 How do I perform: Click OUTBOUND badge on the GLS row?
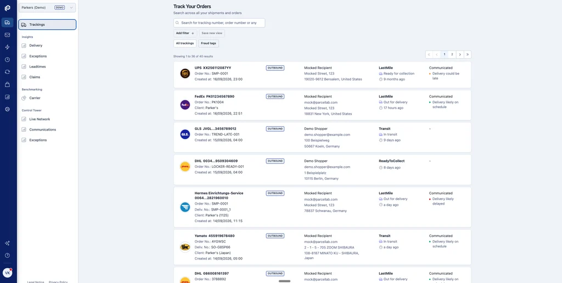point(275,128)
